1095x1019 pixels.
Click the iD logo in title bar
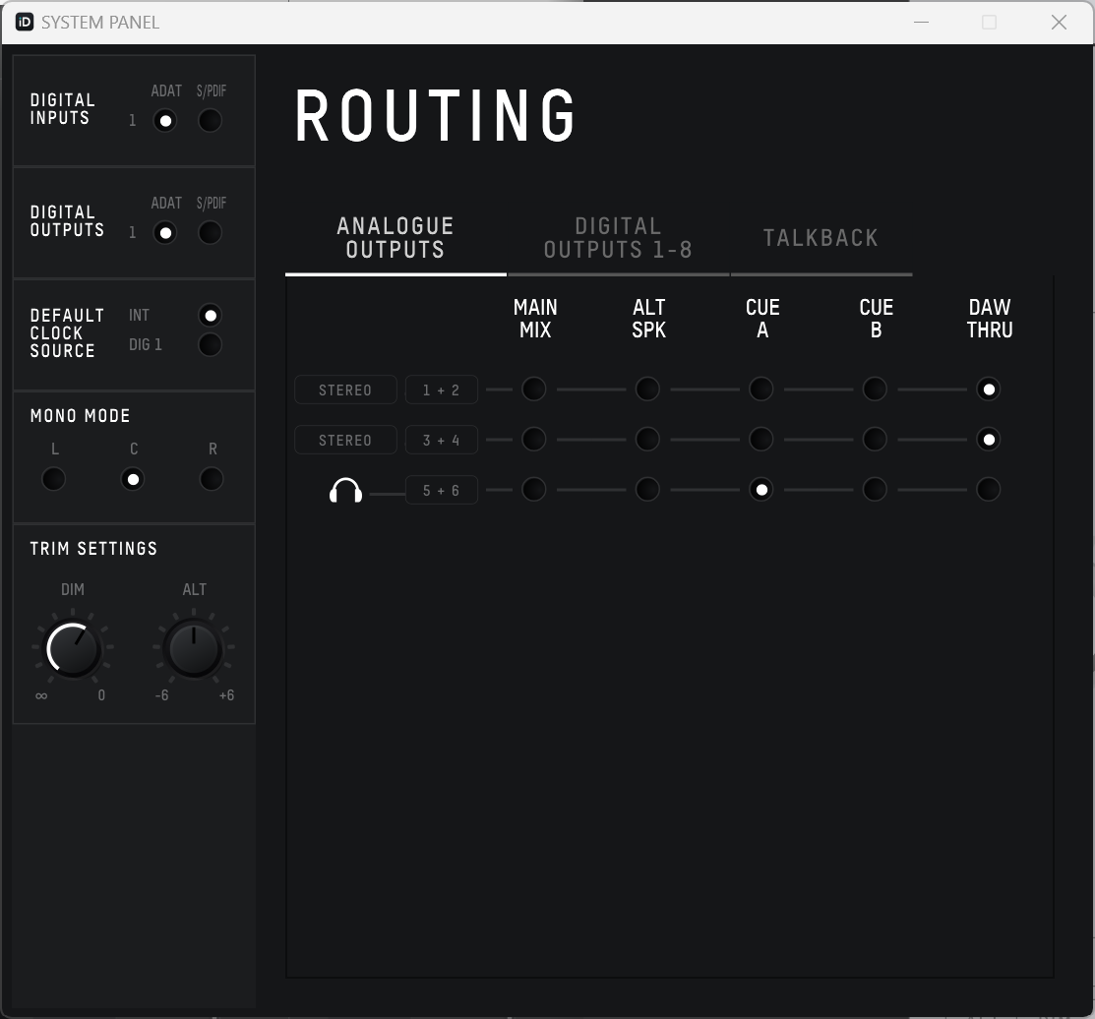25,22
